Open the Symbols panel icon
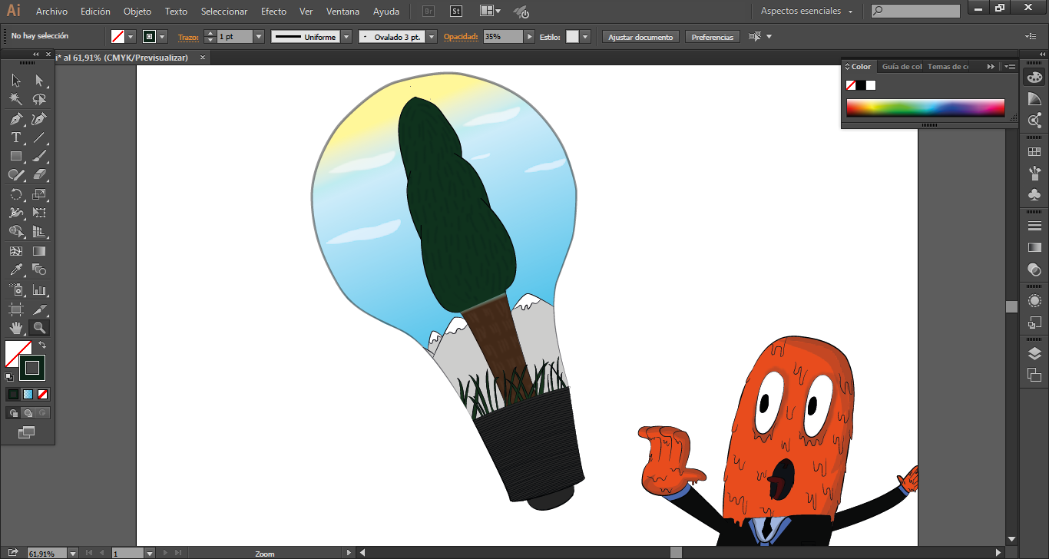The height and width of the screenshot is (559, 1049). click(x=1034, y=194)
